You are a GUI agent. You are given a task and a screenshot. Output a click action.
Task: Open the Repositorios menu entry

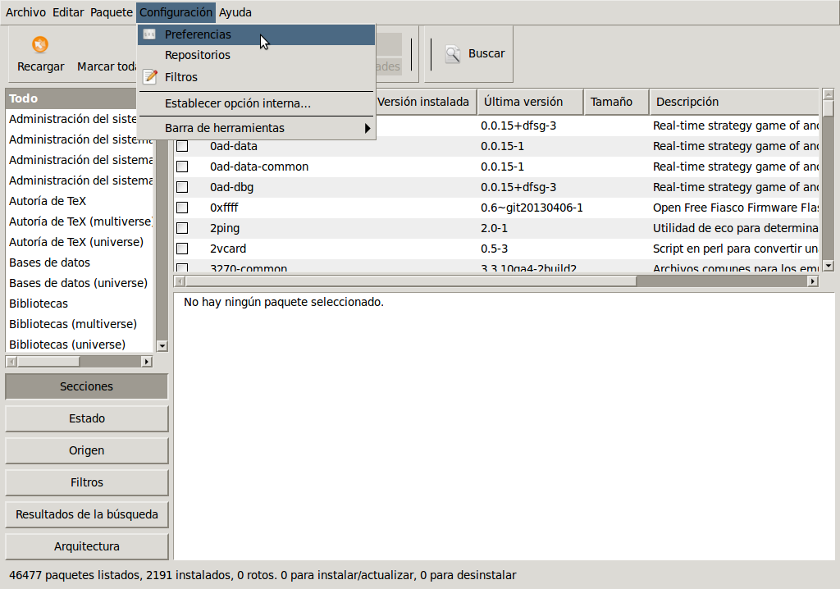(x=197, y=55)
